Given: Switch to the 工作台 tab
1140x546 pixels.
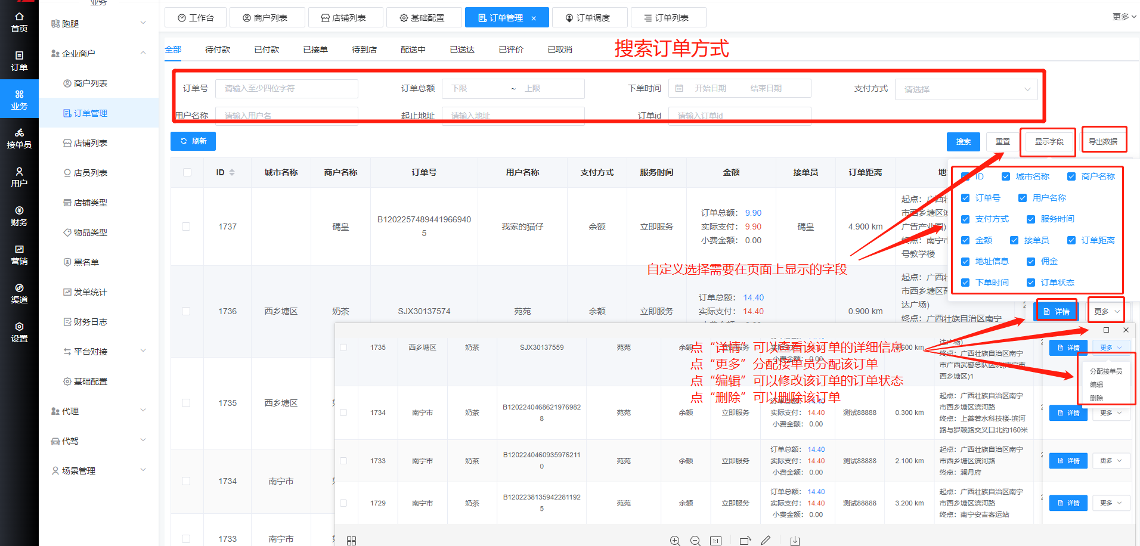Looking at the screenshot, I should coord(196,18).
